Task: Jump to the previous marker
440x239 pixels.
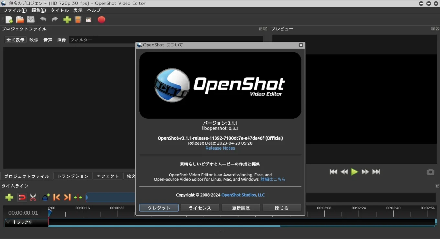Action: [x=56, y=197]
